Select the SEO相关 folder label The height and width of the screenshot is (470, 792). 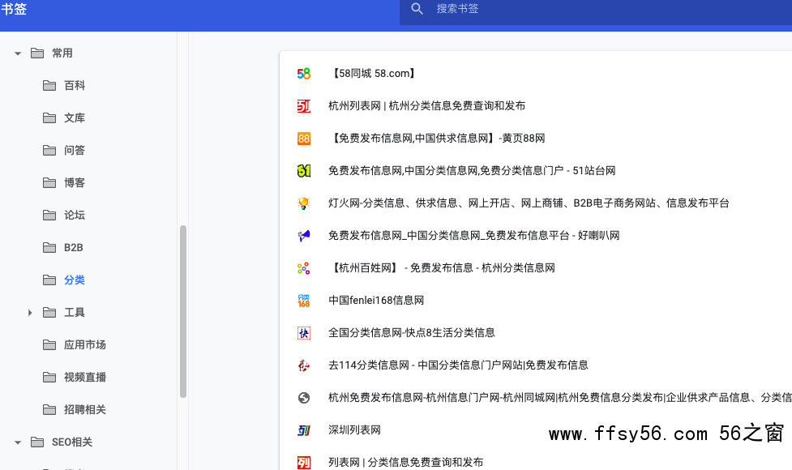pos(72,442)
